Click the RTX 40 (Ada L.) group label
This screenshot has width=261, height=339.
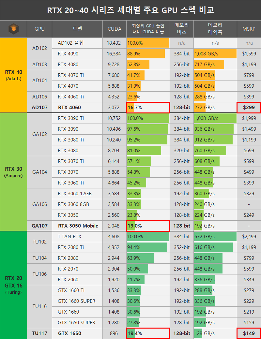pyautogui.click(x=13, y=75)
